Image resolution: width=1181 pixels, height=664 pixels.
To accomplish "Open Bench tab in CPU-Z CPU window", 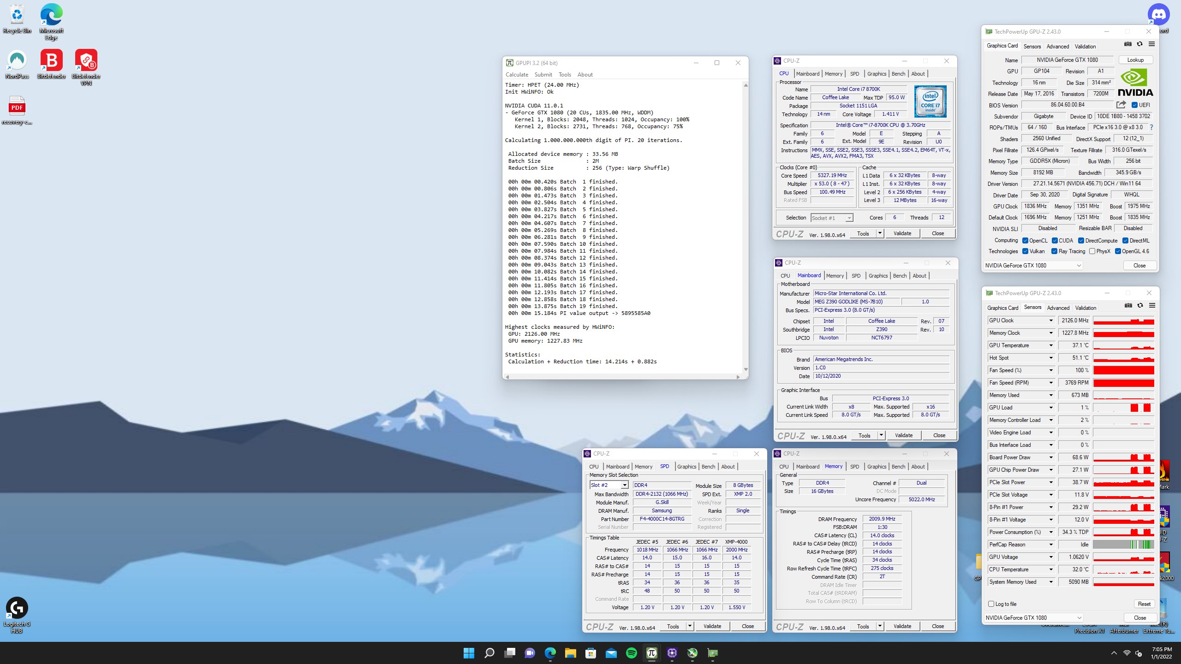I will 898,74.
